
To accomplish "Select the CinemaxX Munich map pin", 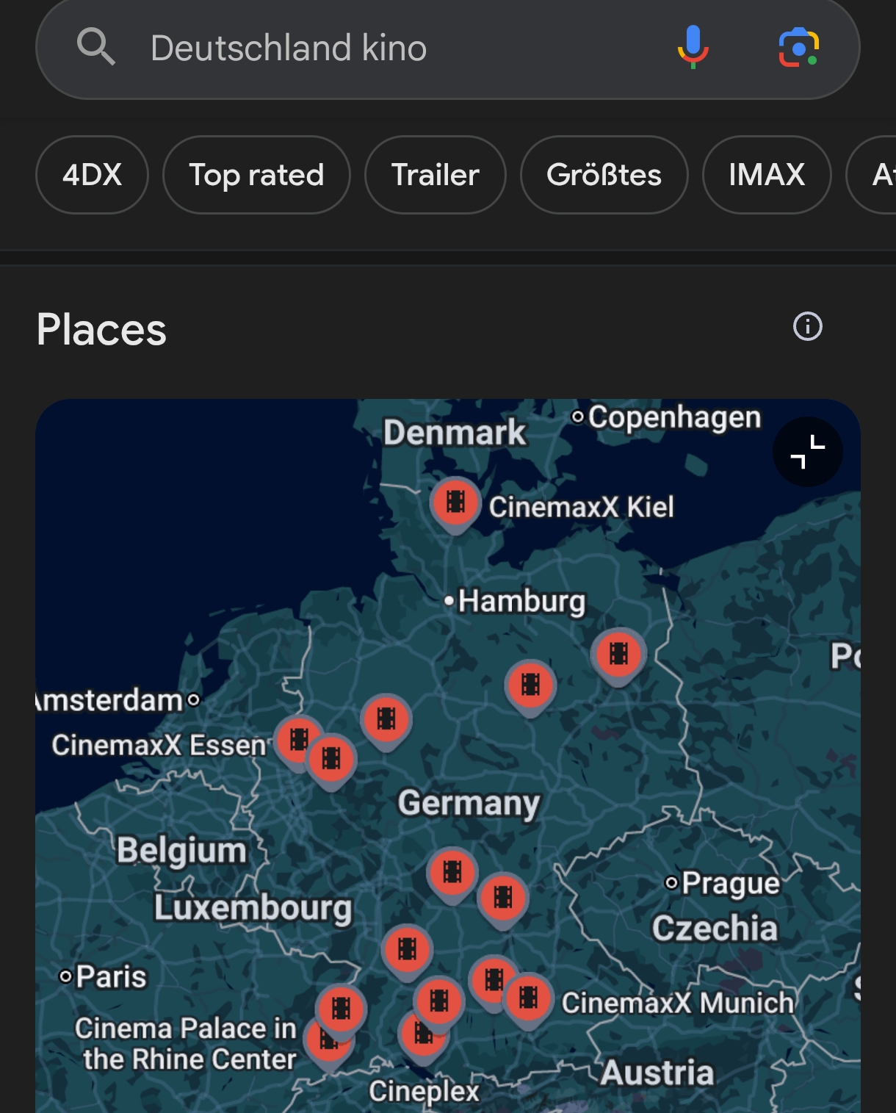I will coord(528,1000).
